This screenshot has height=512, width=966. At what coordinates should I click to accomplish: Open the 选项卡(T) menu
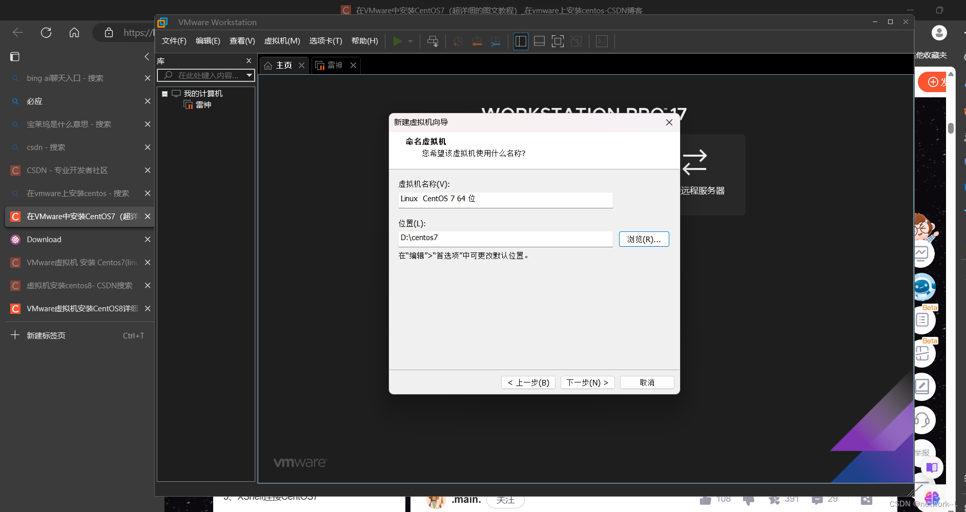[326, 41]
